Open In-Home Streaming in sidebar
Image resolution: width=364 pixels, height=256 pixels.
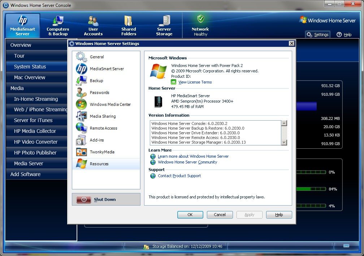pyautogui.click(x=36, y=99)
